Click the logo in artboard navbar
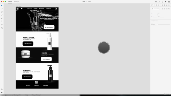 17,9
